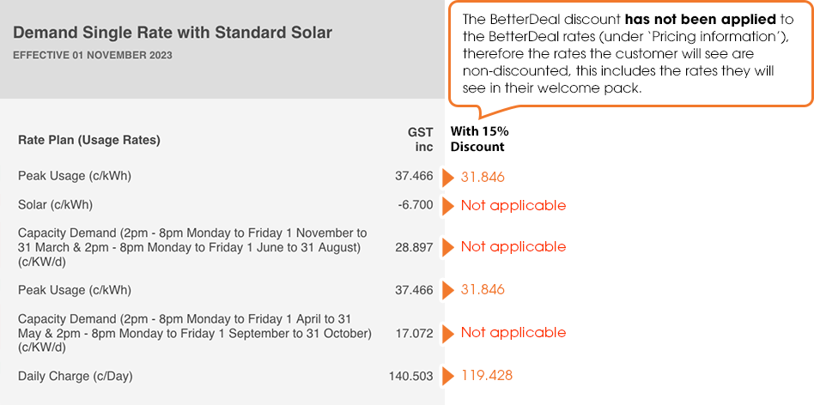This screenshot has height=405, width=814.
Task: Click the orange arrow beside first Peak Usage
Action: pos(448,178)
